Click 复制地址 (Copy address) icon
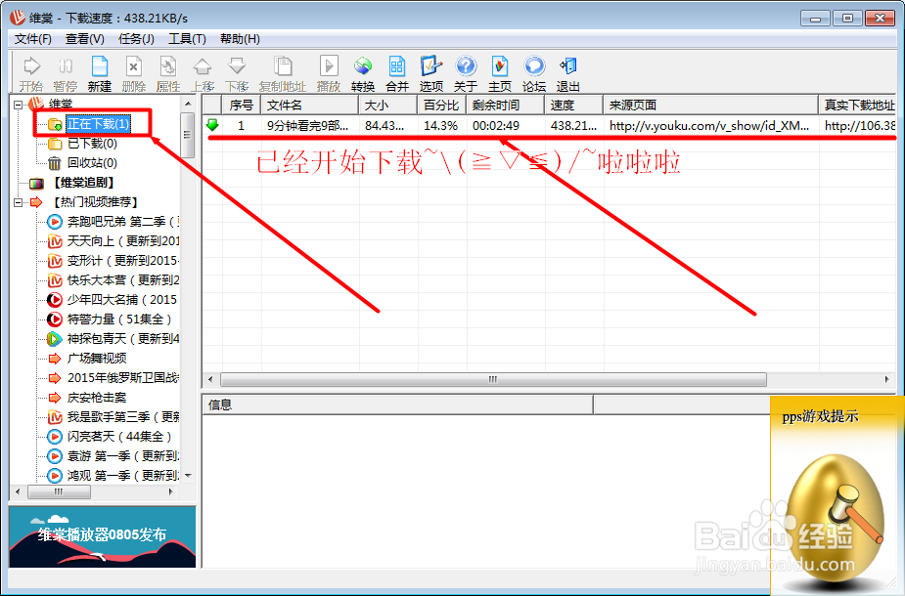Screen dimensions: 905x596 [282, 74]
